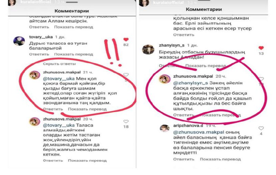Open zhanylsyn_s profile avatar
Screen dimensions: 276x175
click(x=148, y=49)
